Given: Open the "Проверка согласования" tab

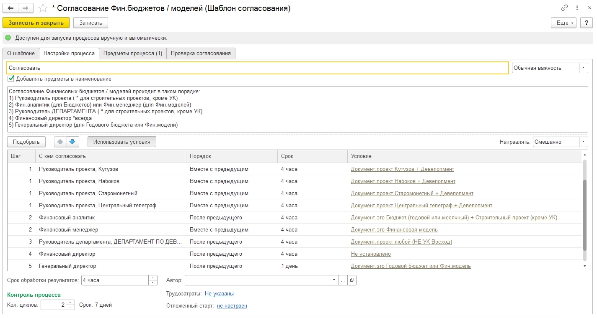Looking at the screenshot, I should pos(201,53).
